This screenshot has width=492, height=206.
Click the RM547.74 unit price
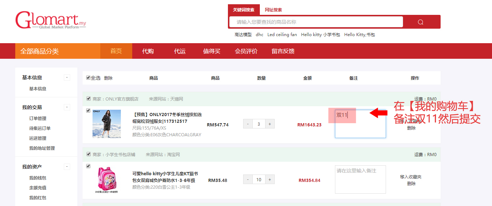point(218,125)
